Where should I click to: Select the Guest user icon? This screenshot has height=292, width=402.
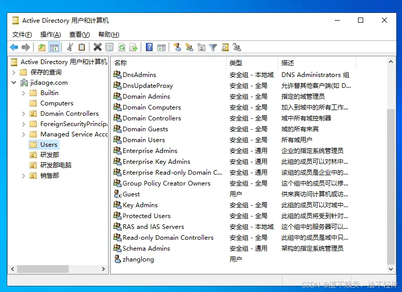click(117, 194)
